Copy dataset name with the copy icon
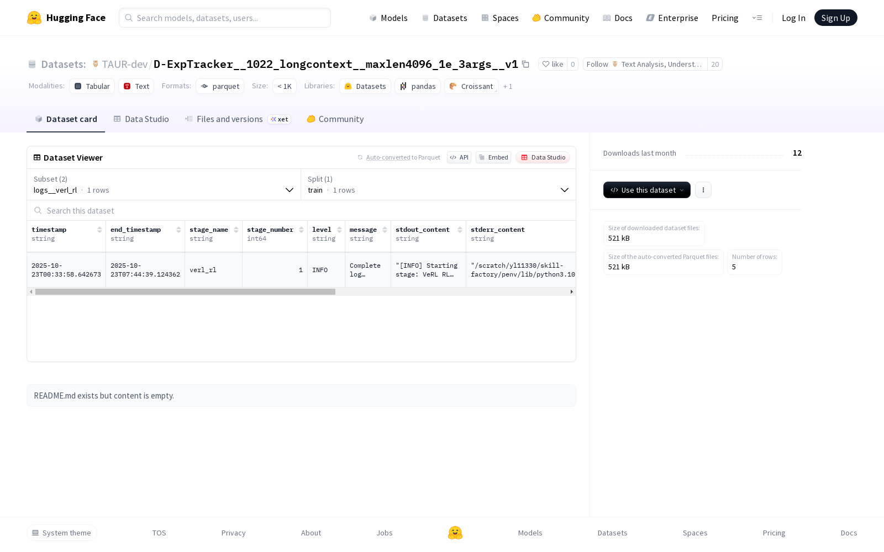 [x=525, y=64]
